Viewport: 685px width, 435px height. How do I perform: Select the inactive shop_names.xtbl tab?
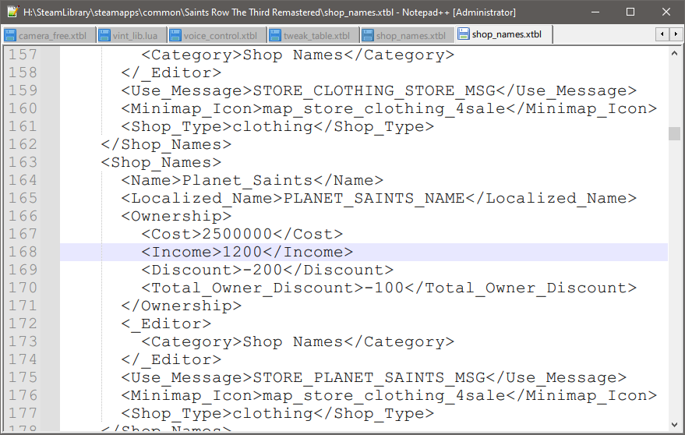(x=407, y=35)
